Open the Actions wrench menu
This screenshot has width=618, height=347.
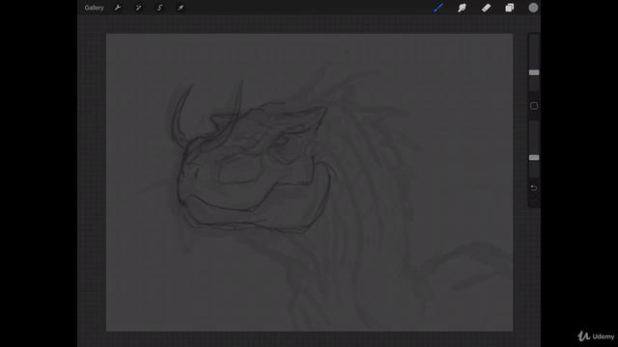[118, 8]
